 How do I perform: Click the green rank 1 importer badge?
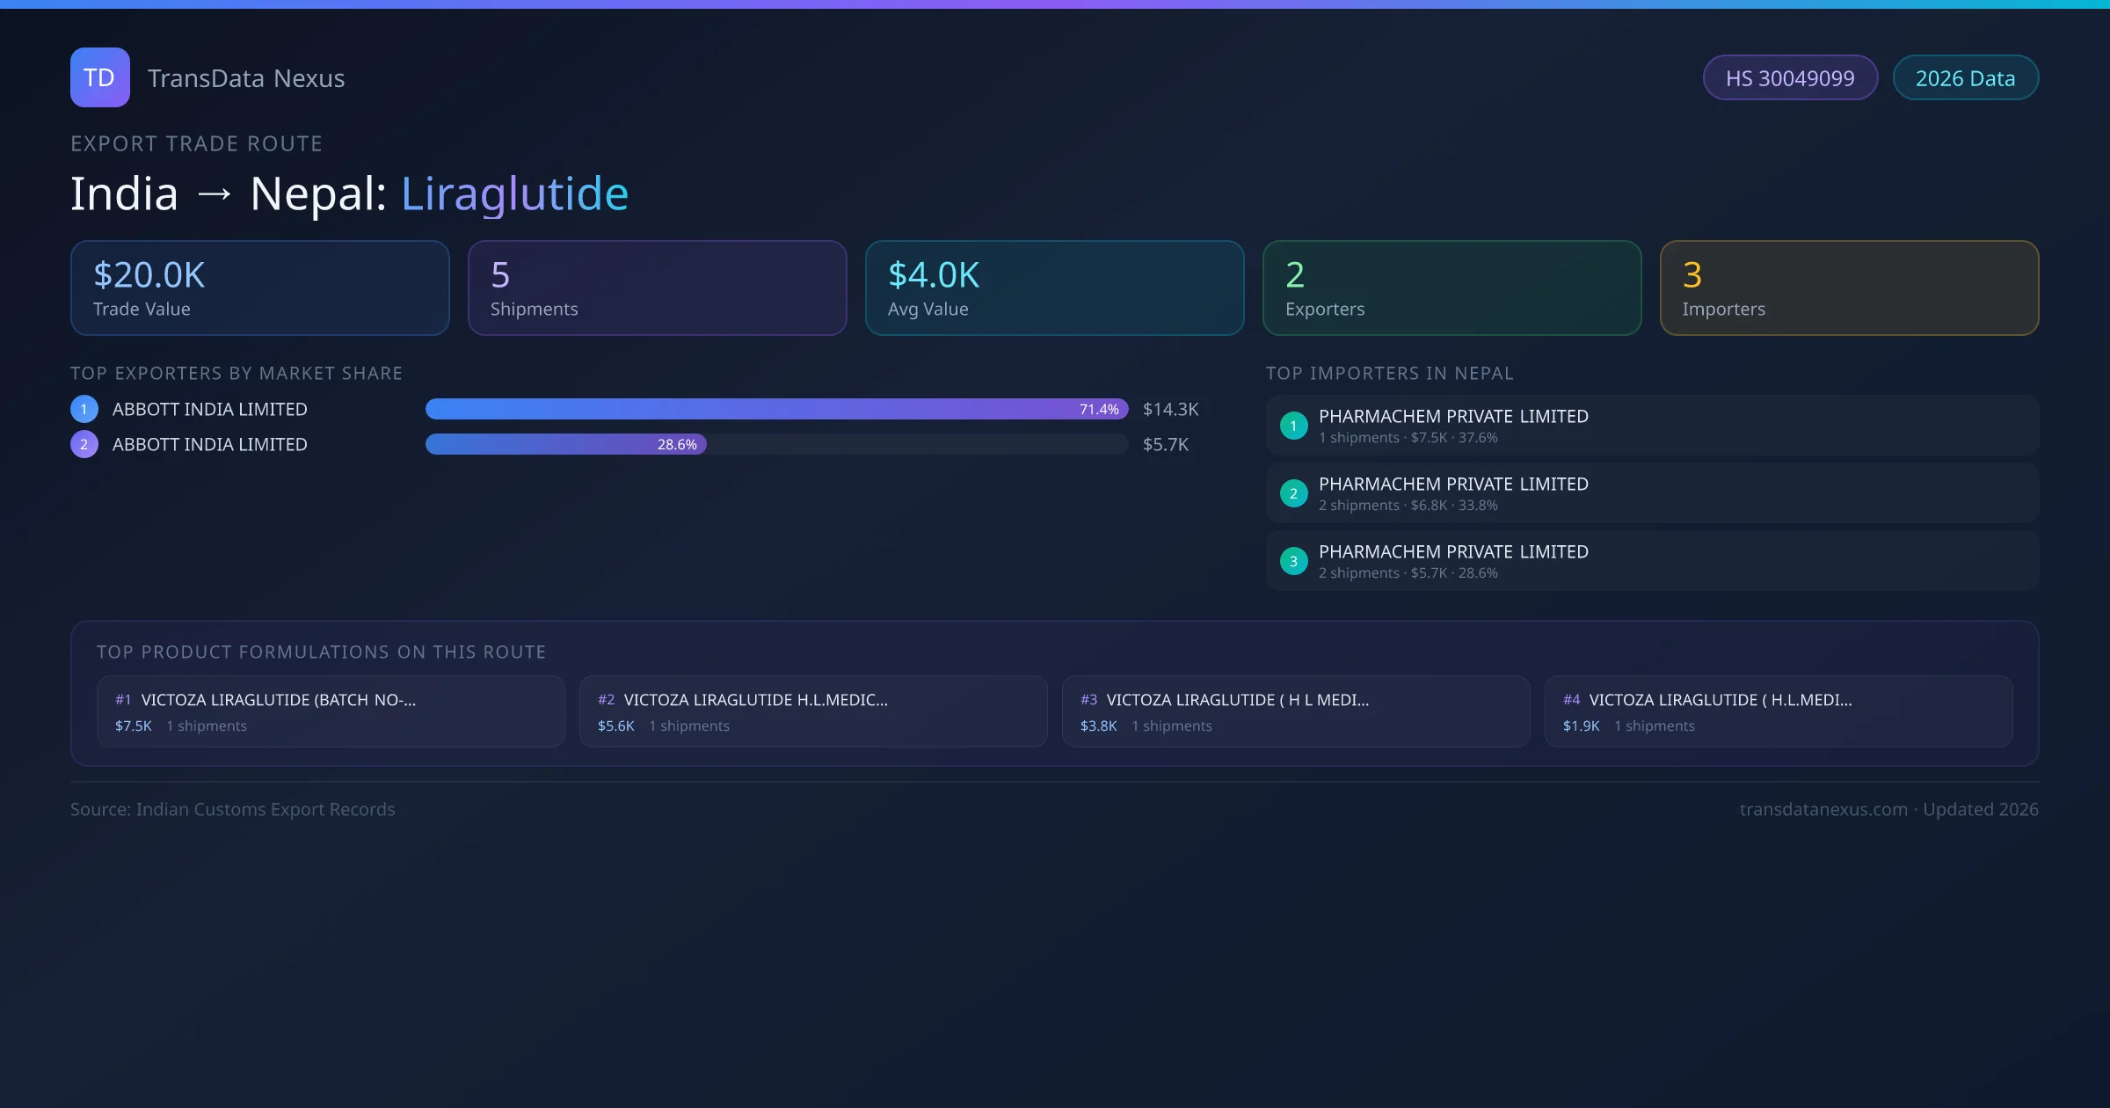(x=1293, y=426)
